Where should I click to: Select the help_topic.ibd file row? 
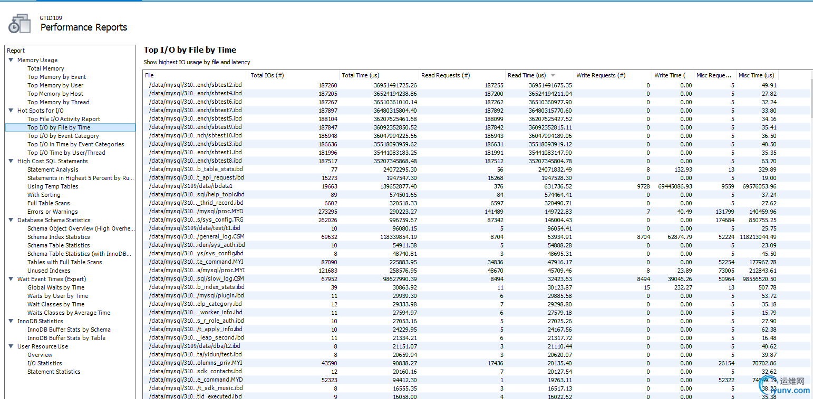(460, 195)
